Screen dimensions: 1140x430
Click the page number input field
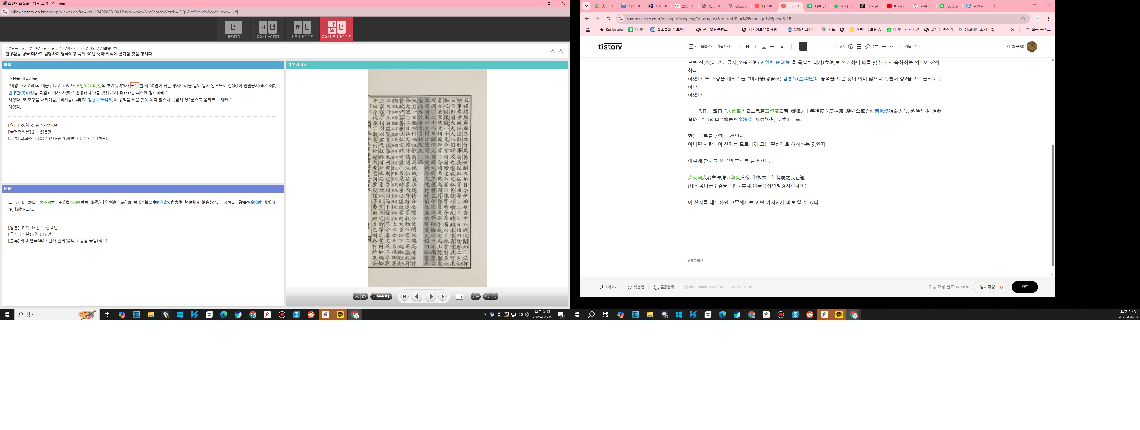[459, 297]
